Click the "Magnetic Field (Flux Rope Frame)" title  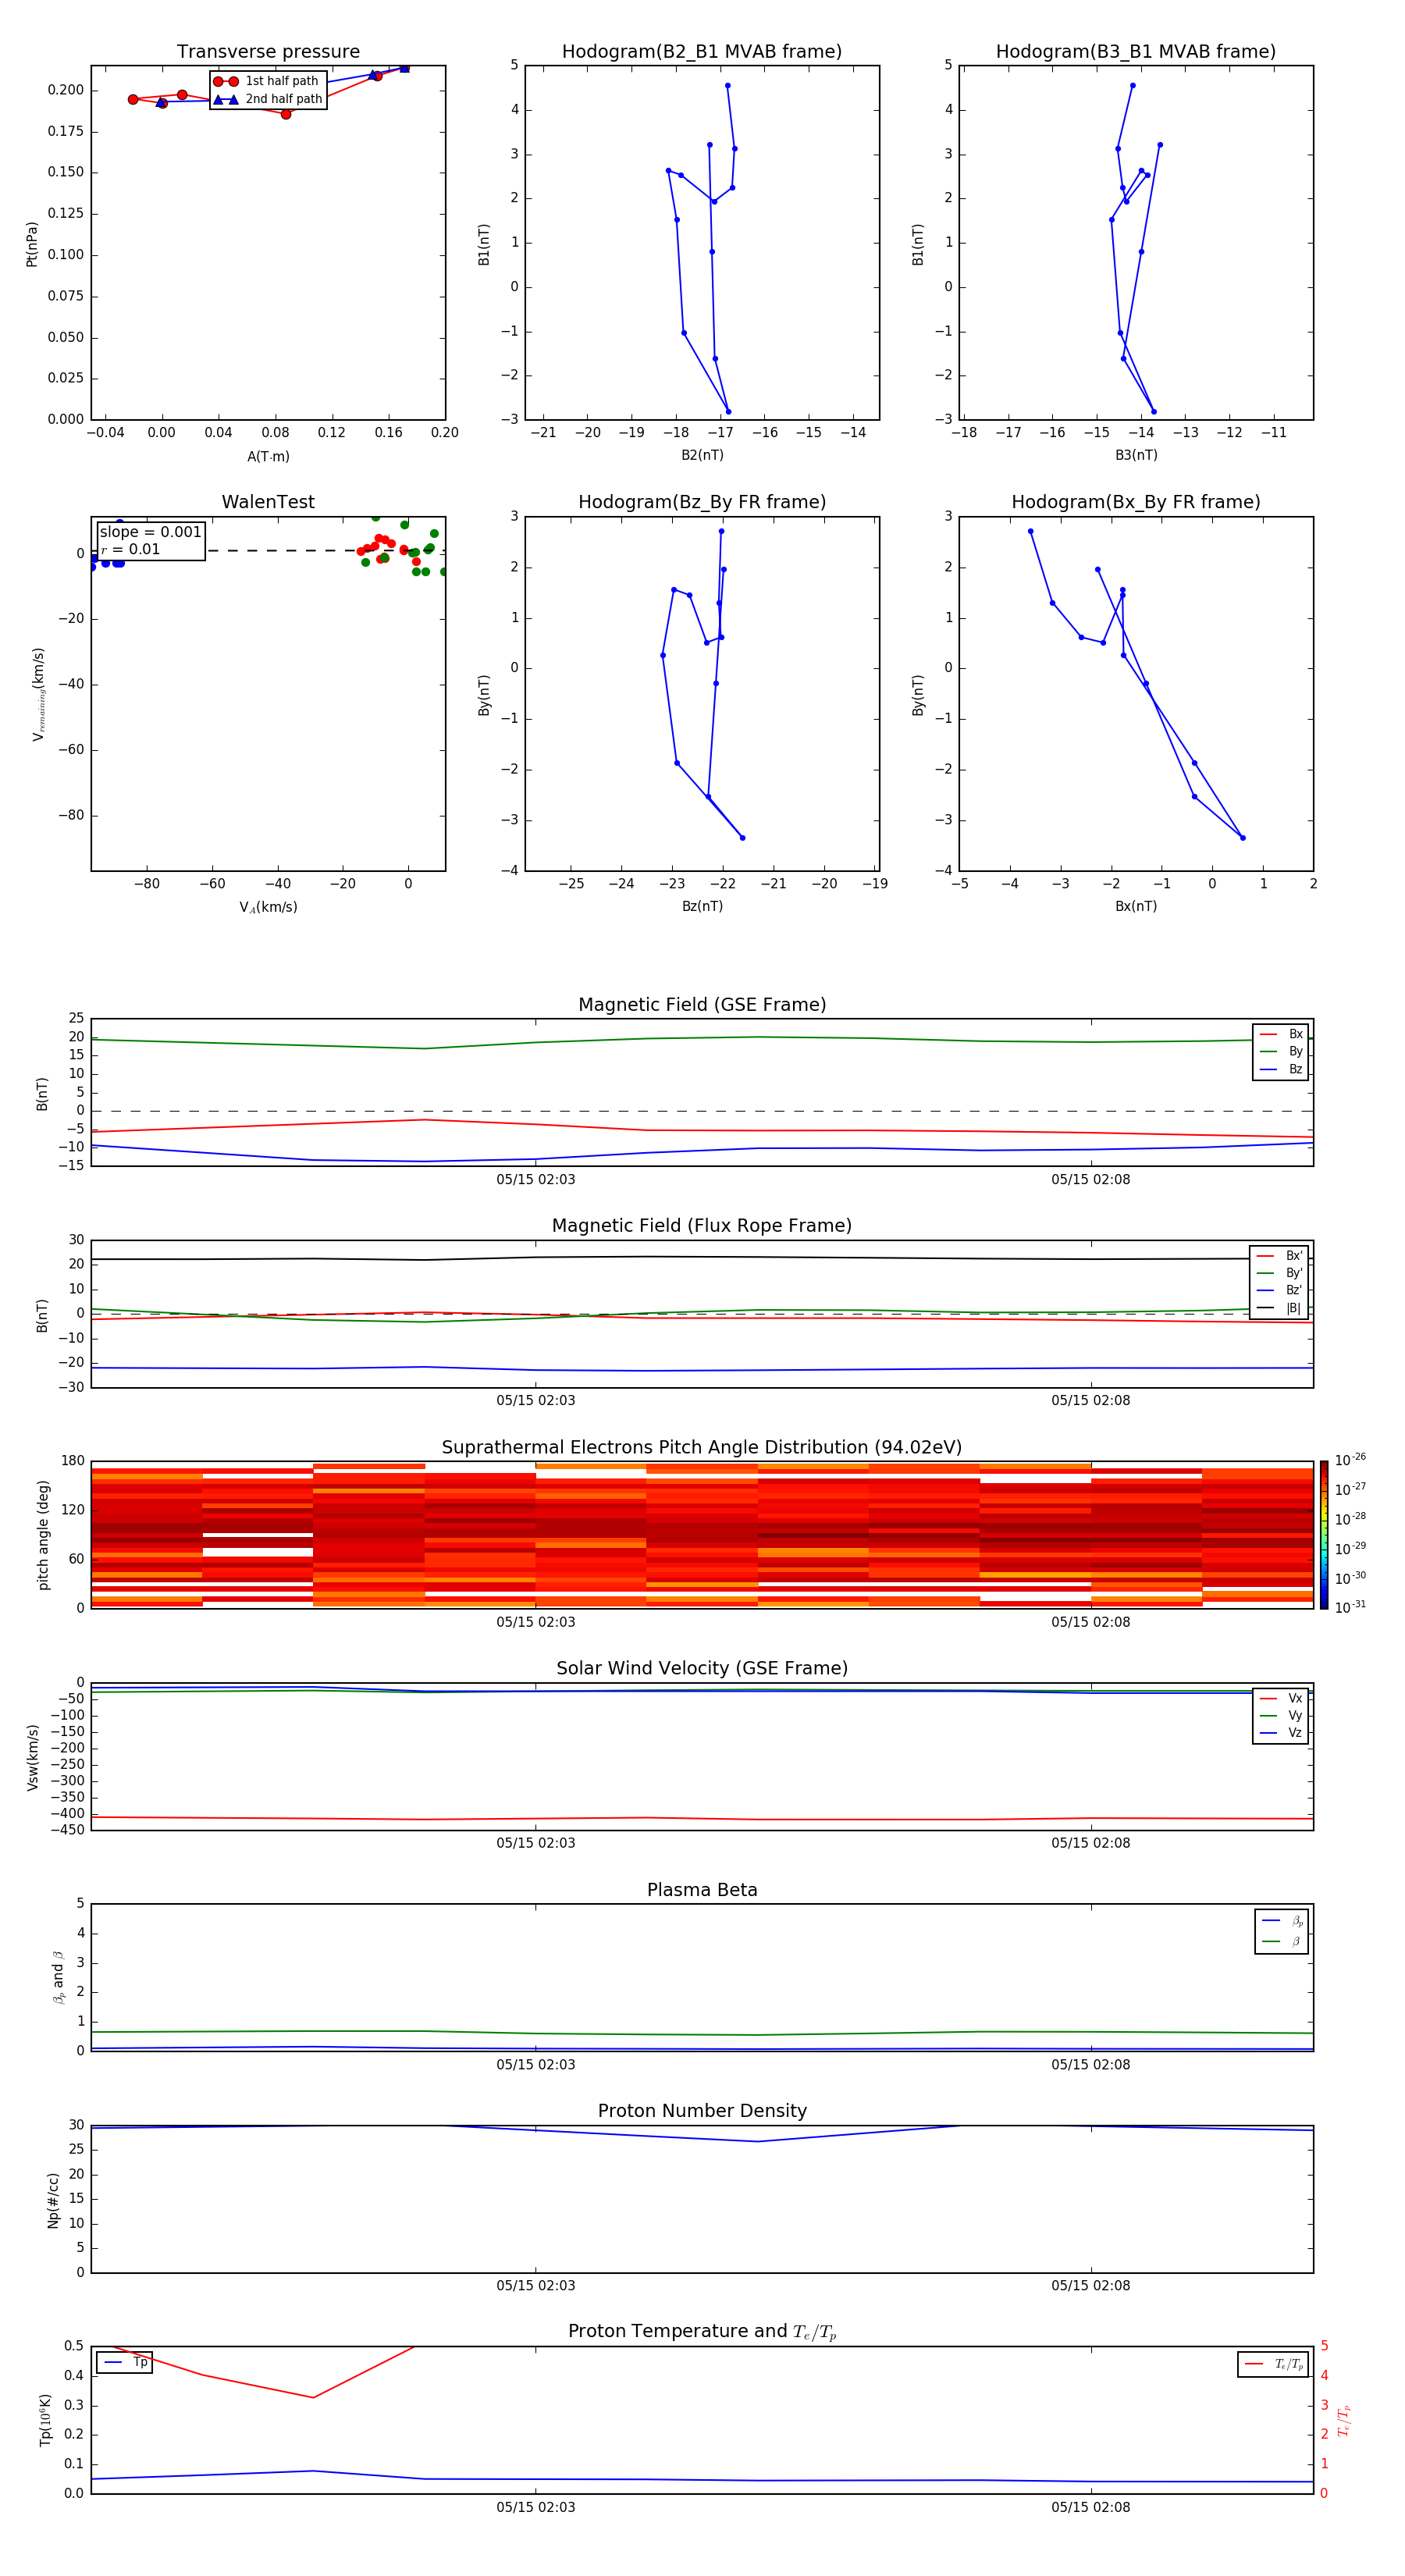point(702,1226)
